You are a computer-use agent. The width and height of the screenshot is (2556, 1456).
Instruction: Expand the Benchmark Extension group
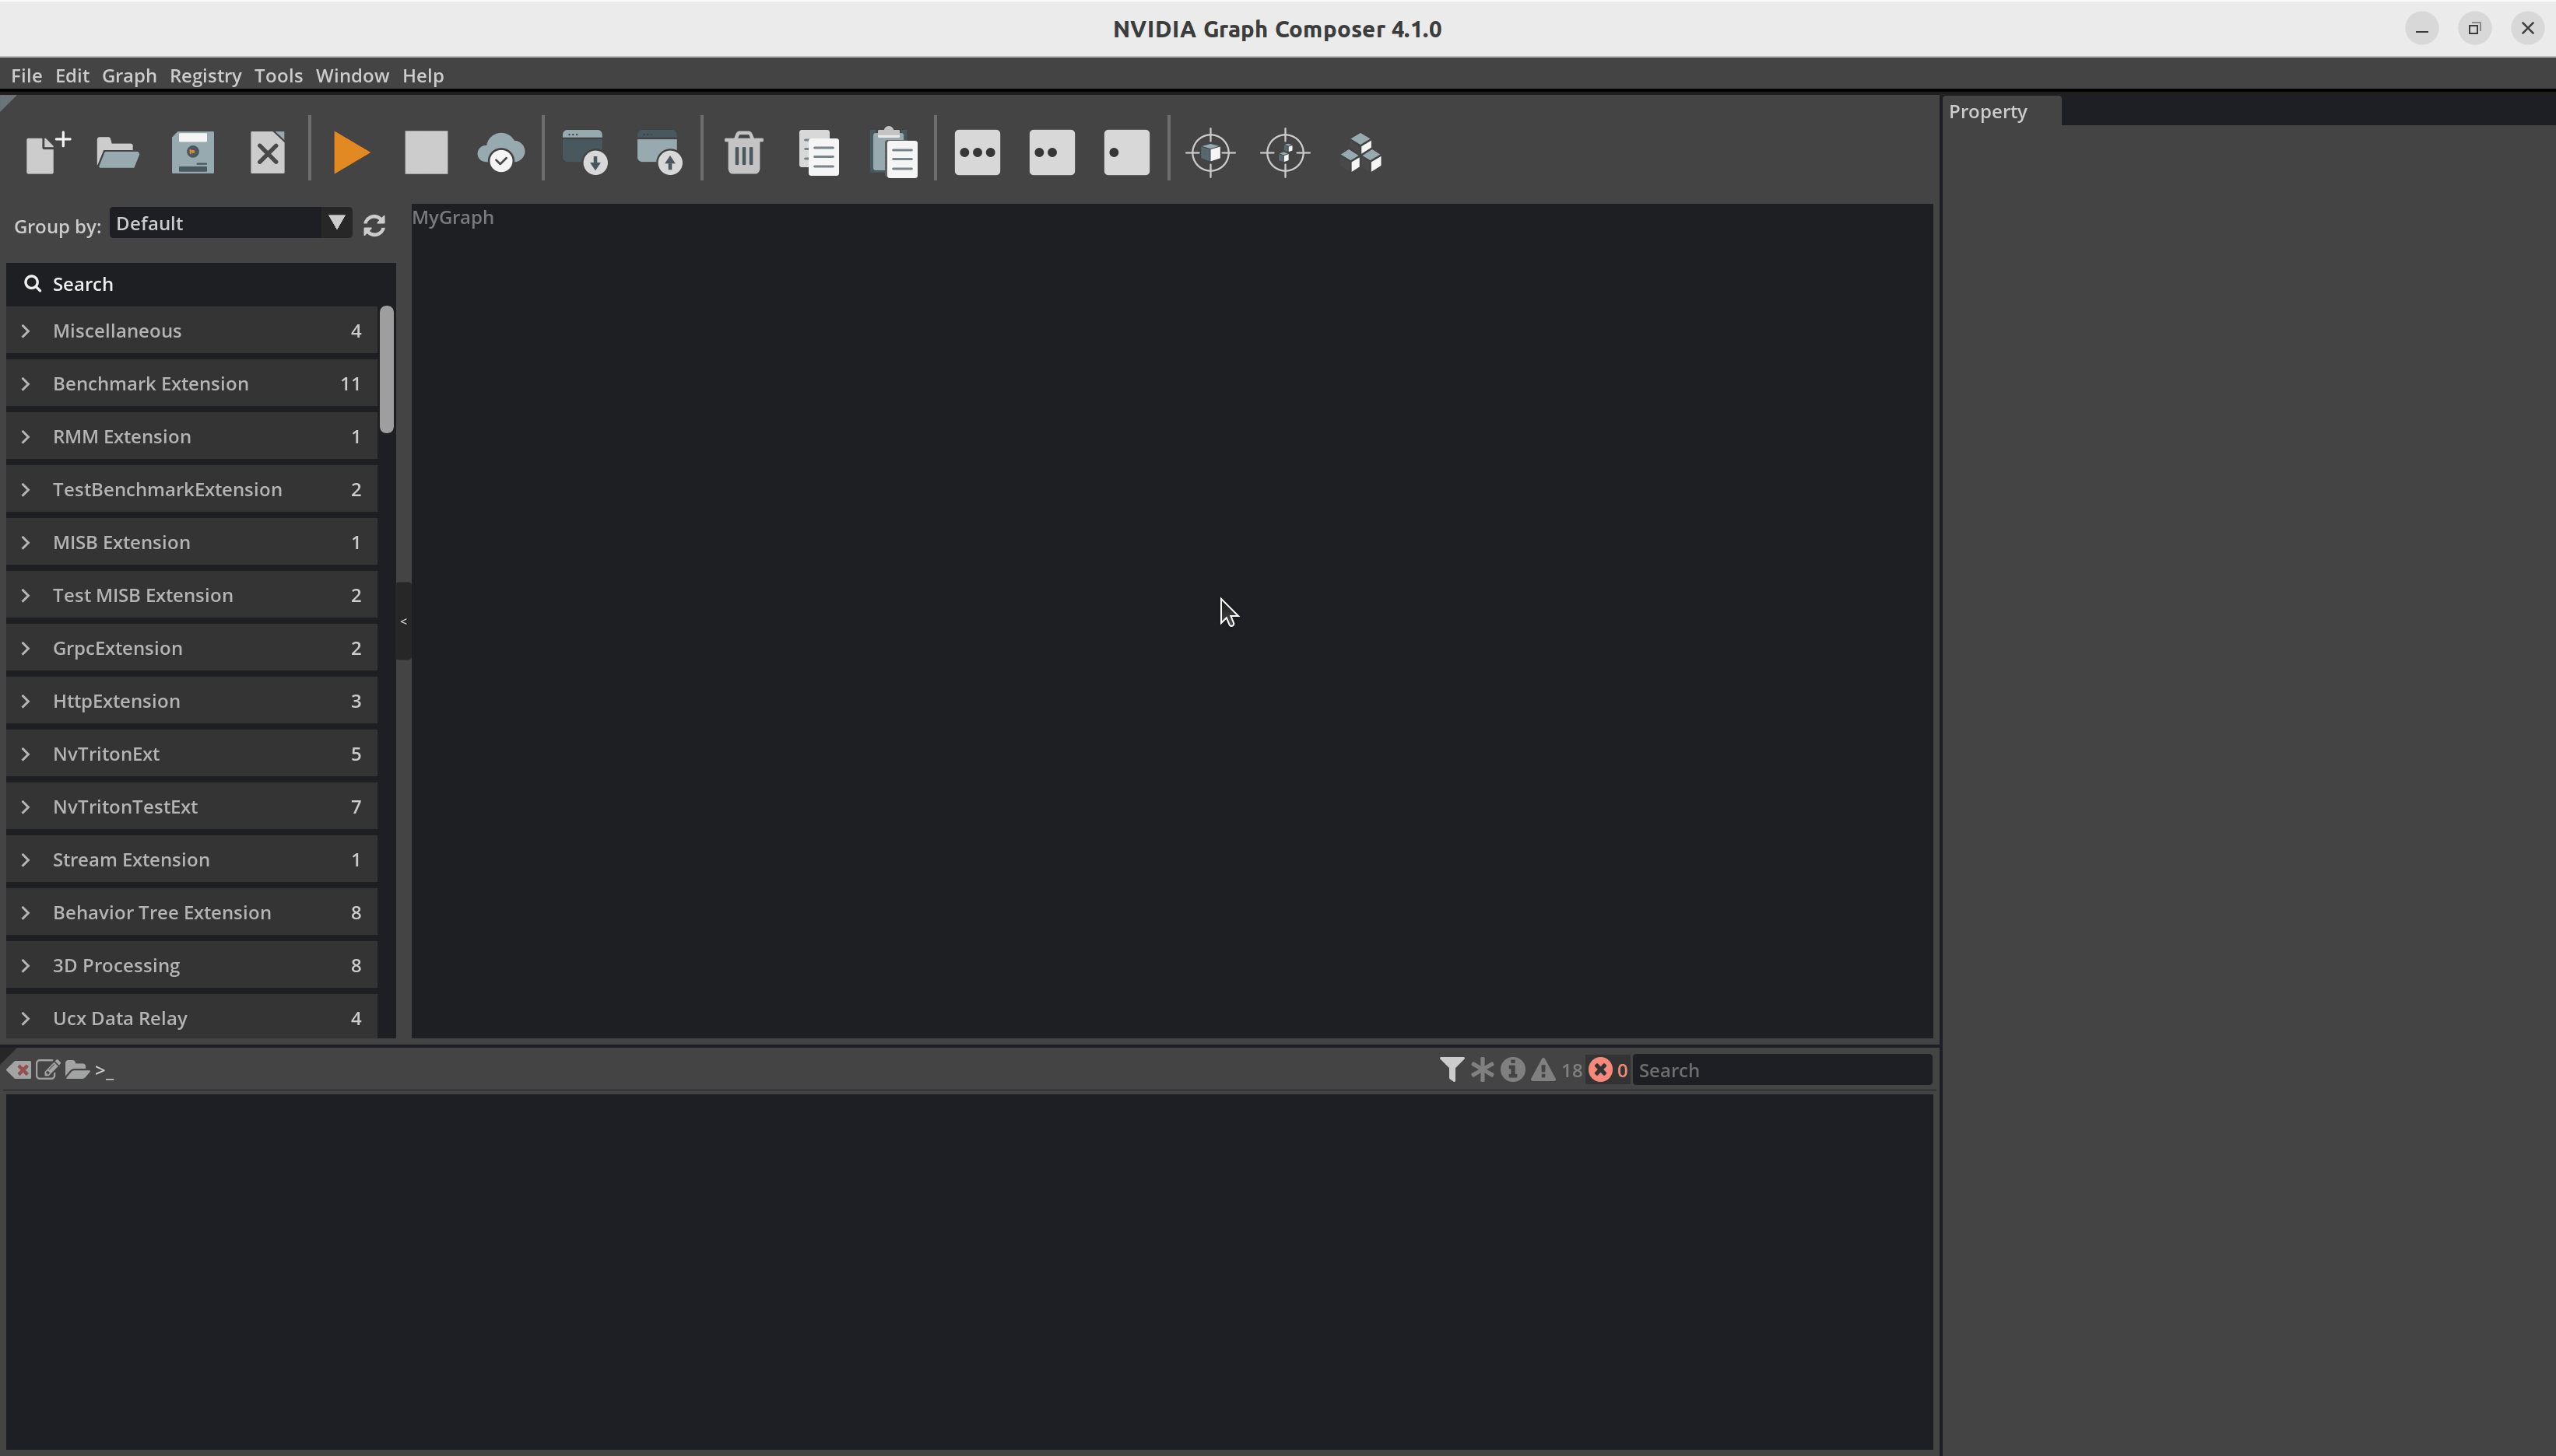click(25, 383)
